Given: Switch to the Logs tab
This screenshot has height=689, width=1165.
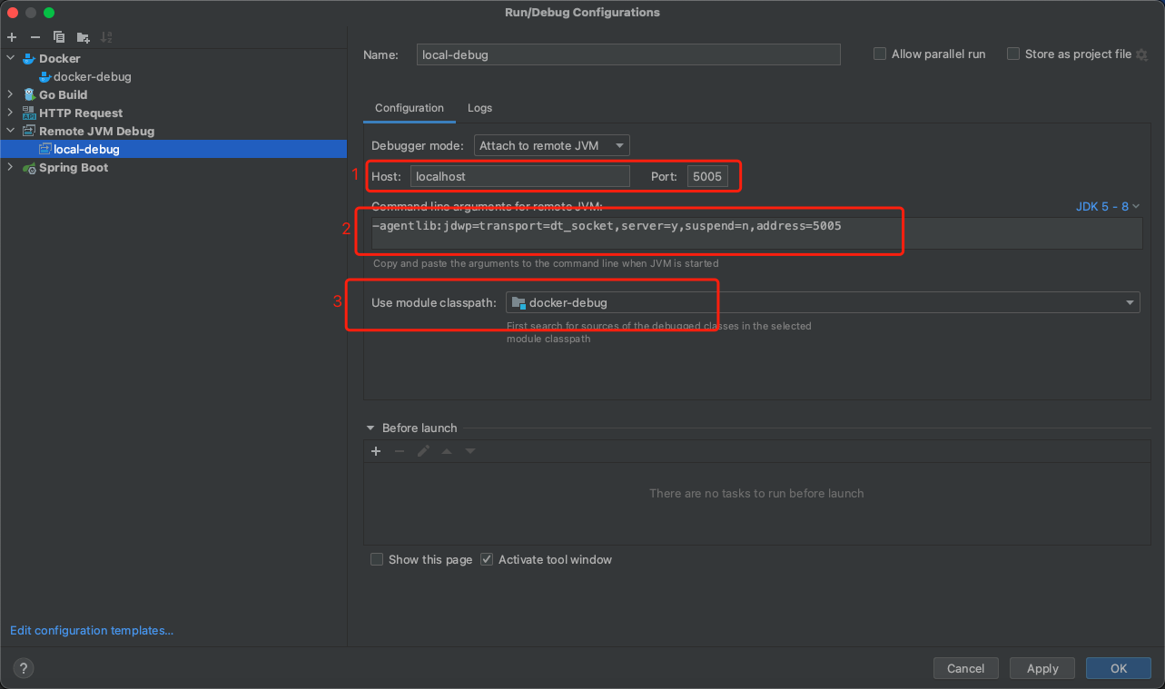Looking at the screenshot, I should click(479, 108).
